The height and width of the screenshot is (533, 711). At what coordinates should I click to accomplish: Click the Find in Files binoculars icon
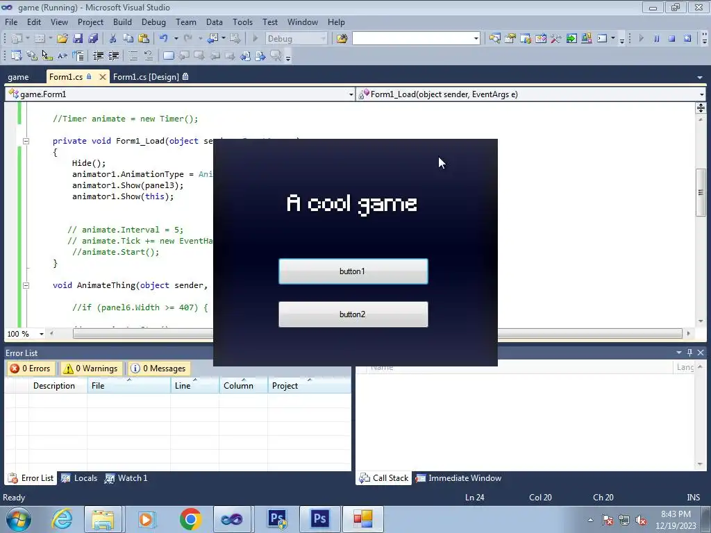coord(342,39)
